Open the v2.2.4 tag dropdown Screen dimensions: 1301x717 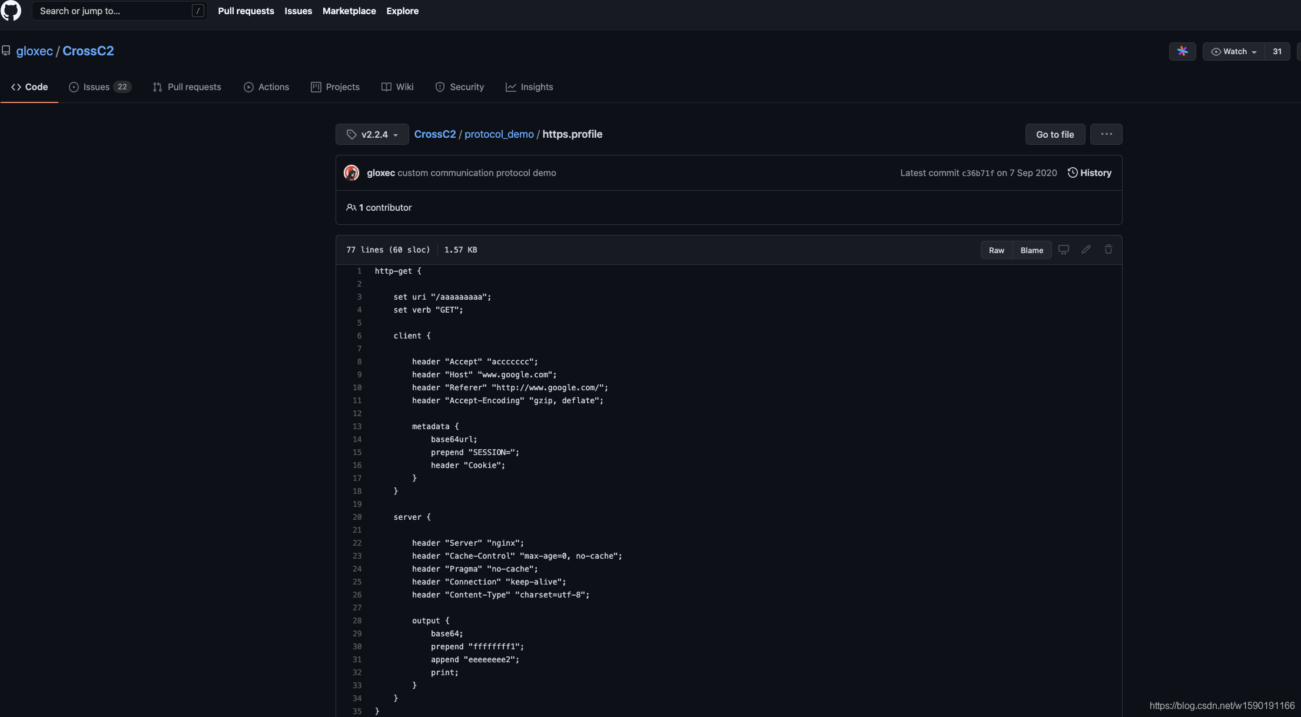pos(372,134)
